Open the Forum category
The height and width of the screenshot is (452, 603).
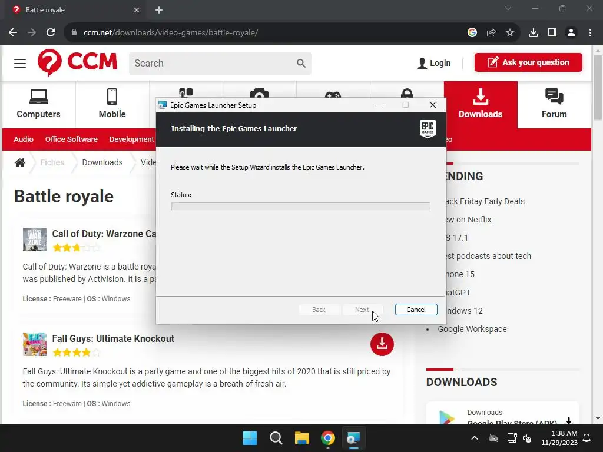(x=554, y=104)
